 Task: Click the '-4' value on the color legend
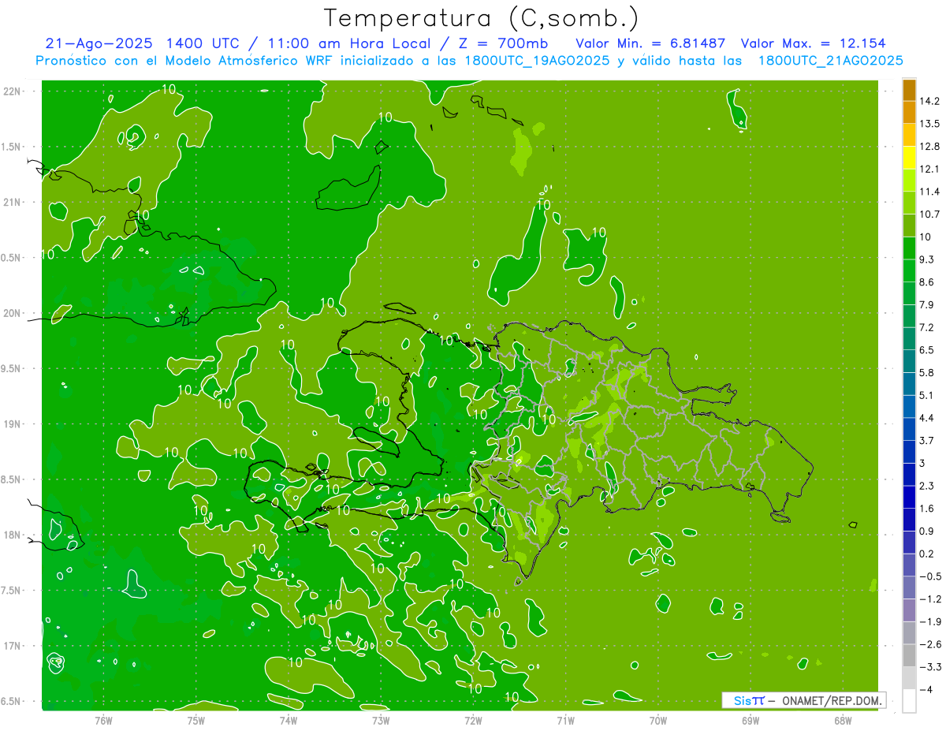[x=926, y=690]
